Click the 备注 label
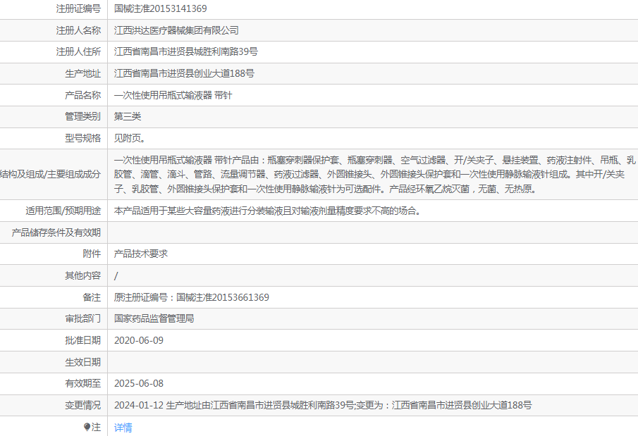The image size is (638, 436). [92, 297]
